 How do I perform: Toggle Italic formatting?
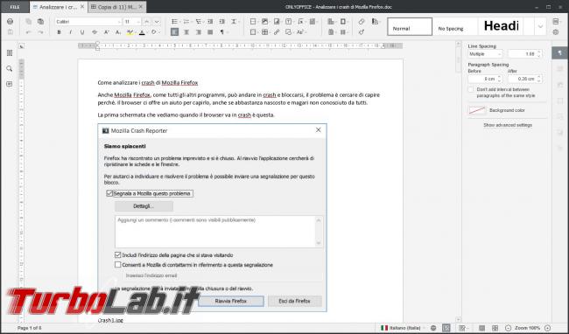click(x=70, y=32)
